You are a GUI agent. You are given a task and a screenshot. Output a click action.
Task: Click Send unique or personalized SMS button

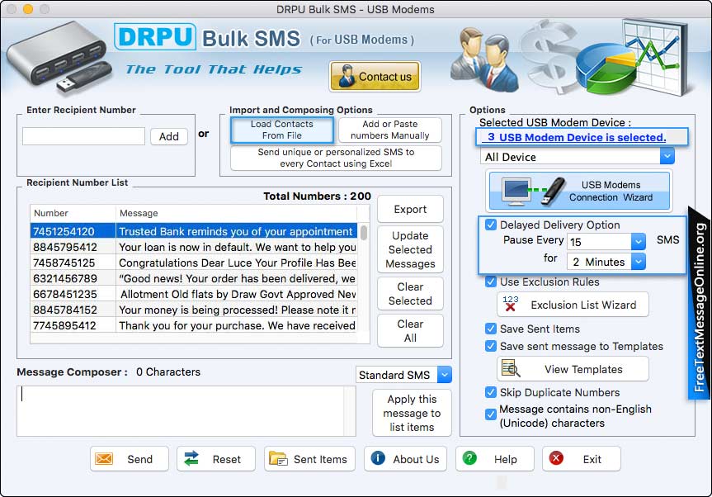click(x=336, y=158)
